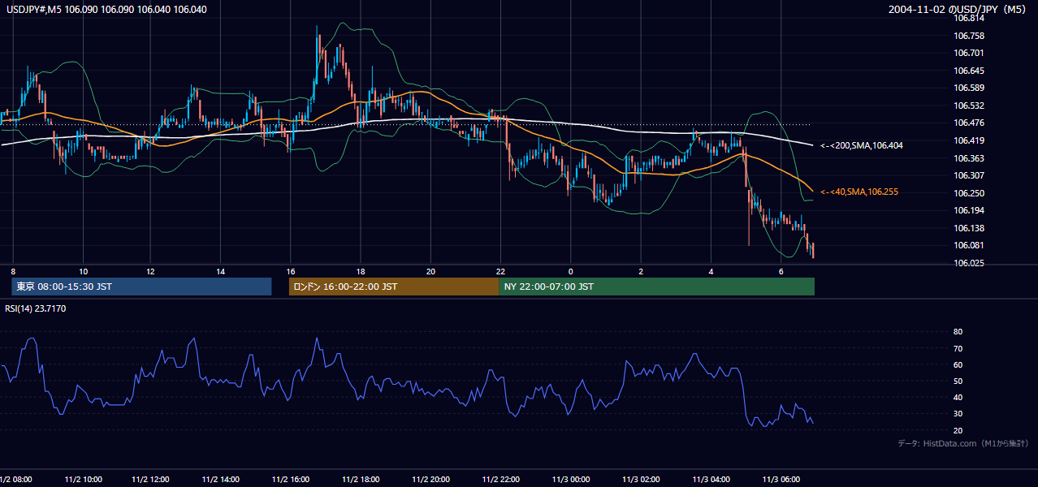Click the RSI 20 level label
This screenshot has width=1038, height=487.
[x=958, y=430]
